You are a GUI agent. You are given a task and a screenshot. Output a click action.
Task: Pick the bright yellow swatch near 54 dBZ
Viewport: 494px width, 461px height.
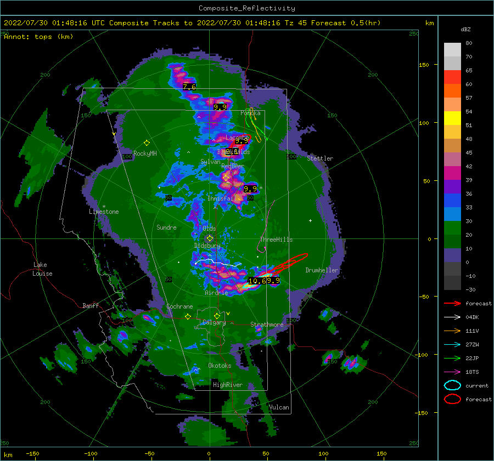(x=452, y=118)
